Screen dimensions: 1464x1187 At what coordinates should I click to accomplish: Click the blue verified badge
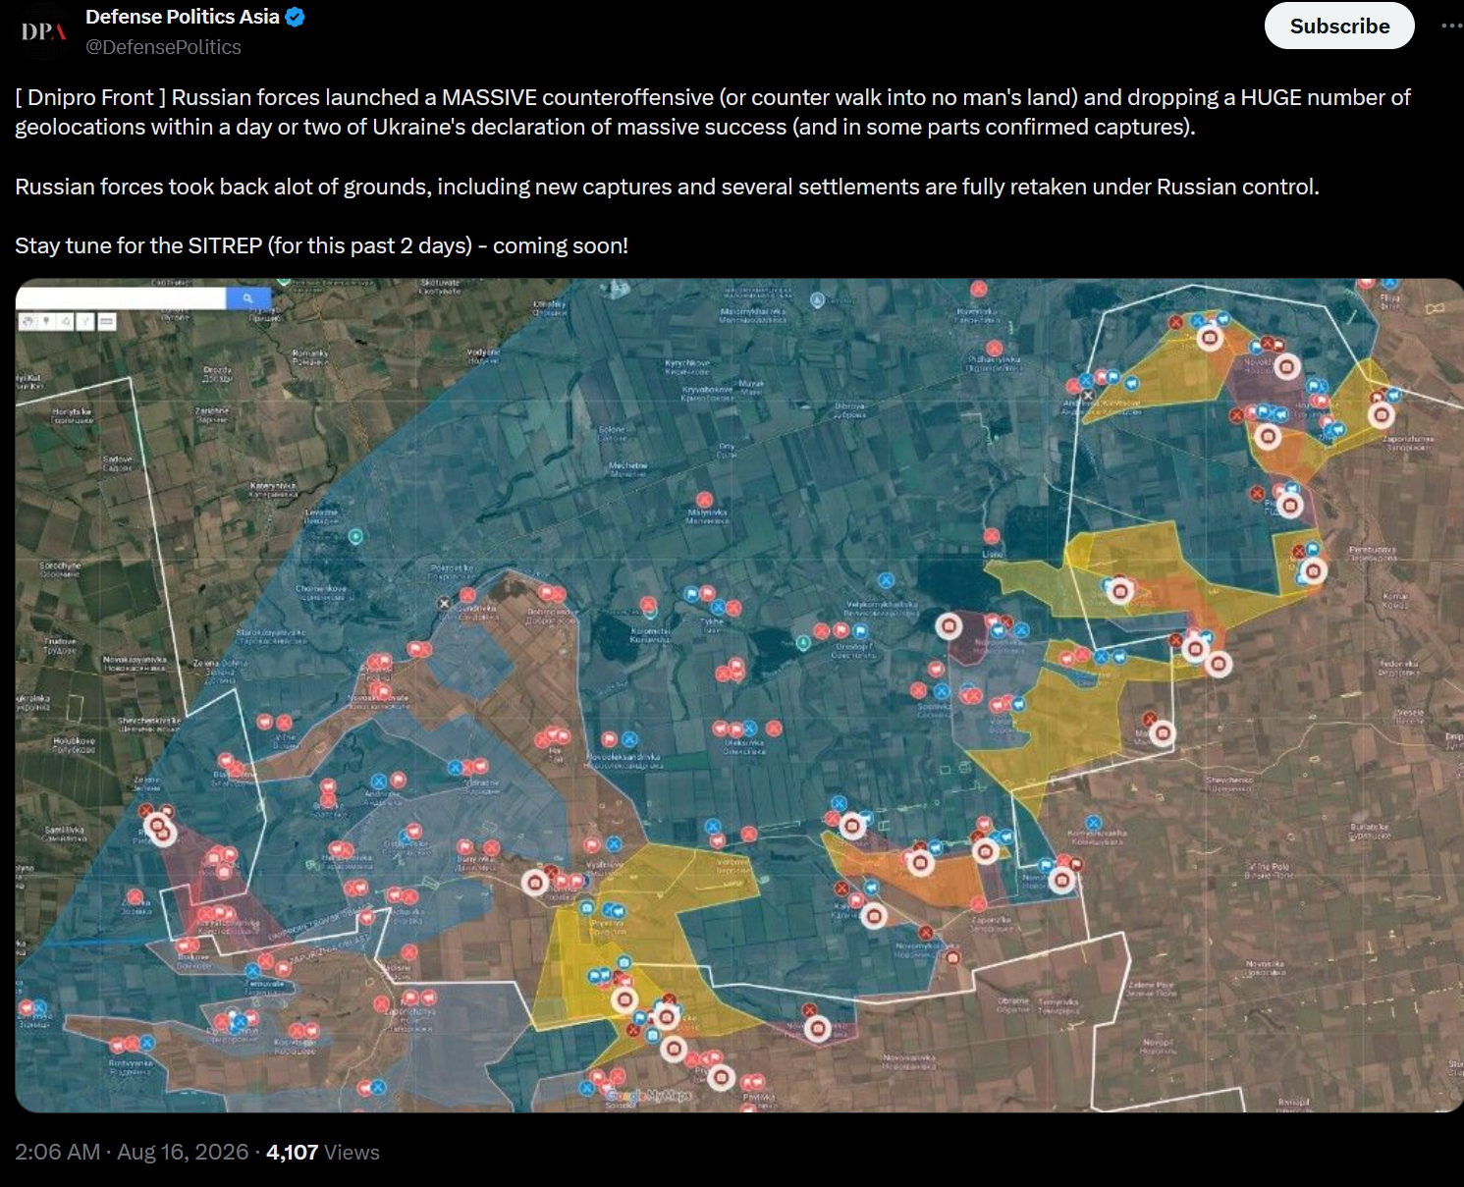click(x=295, y=17)
